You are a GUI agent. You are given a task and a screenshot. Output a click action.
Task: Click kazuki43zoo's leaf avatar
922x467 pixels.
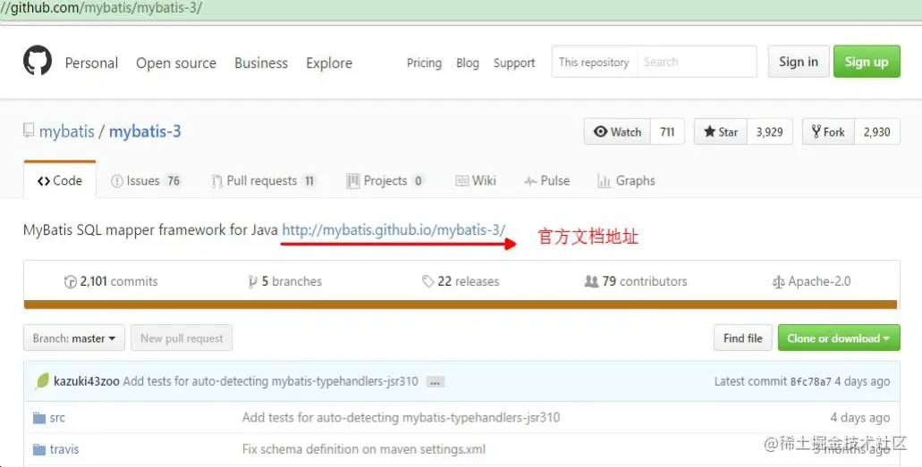pyautogui.click(x=42, y=381)
